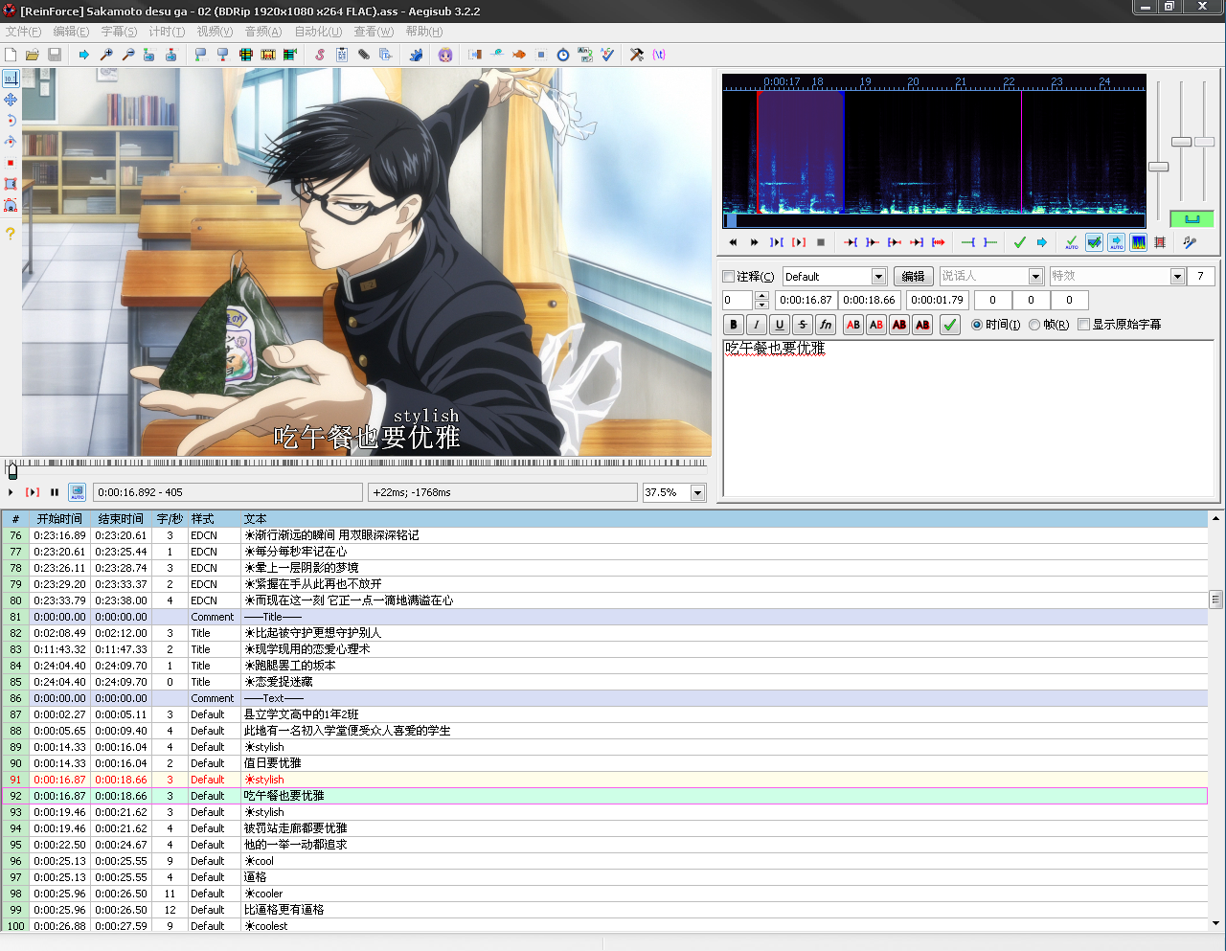Image resolution: width=1226 pixels, height=951 pixels.
Task: Open visual tools help question mark
Action: tap(11, 233)
